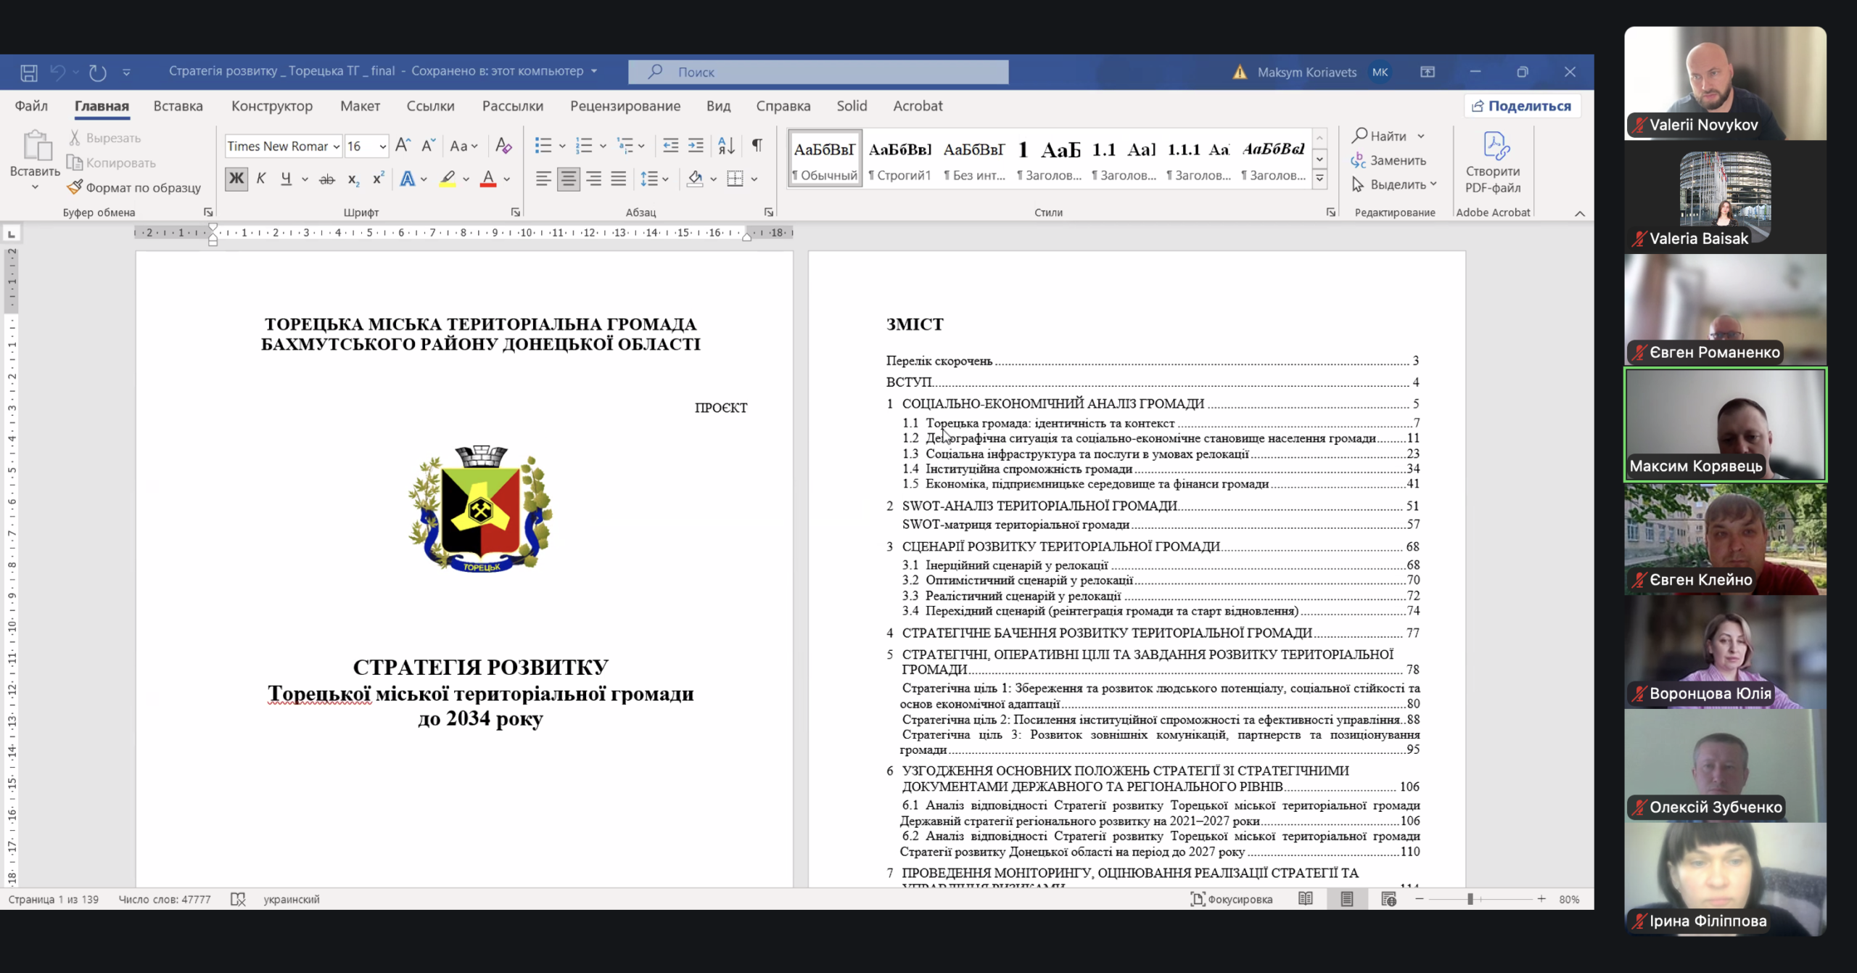Apply subscript formatting
The height and width of the screenshot is (973, 1857).
point(353,178)
